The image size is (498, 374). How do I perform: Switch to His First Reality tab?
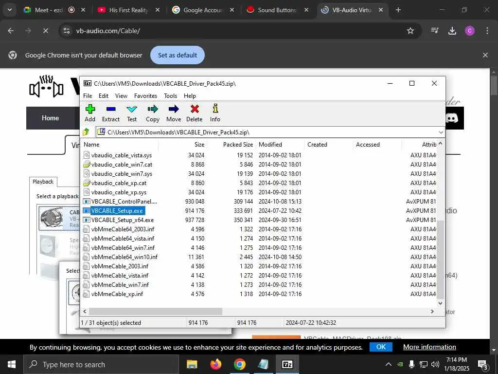(x=128, y=10)
